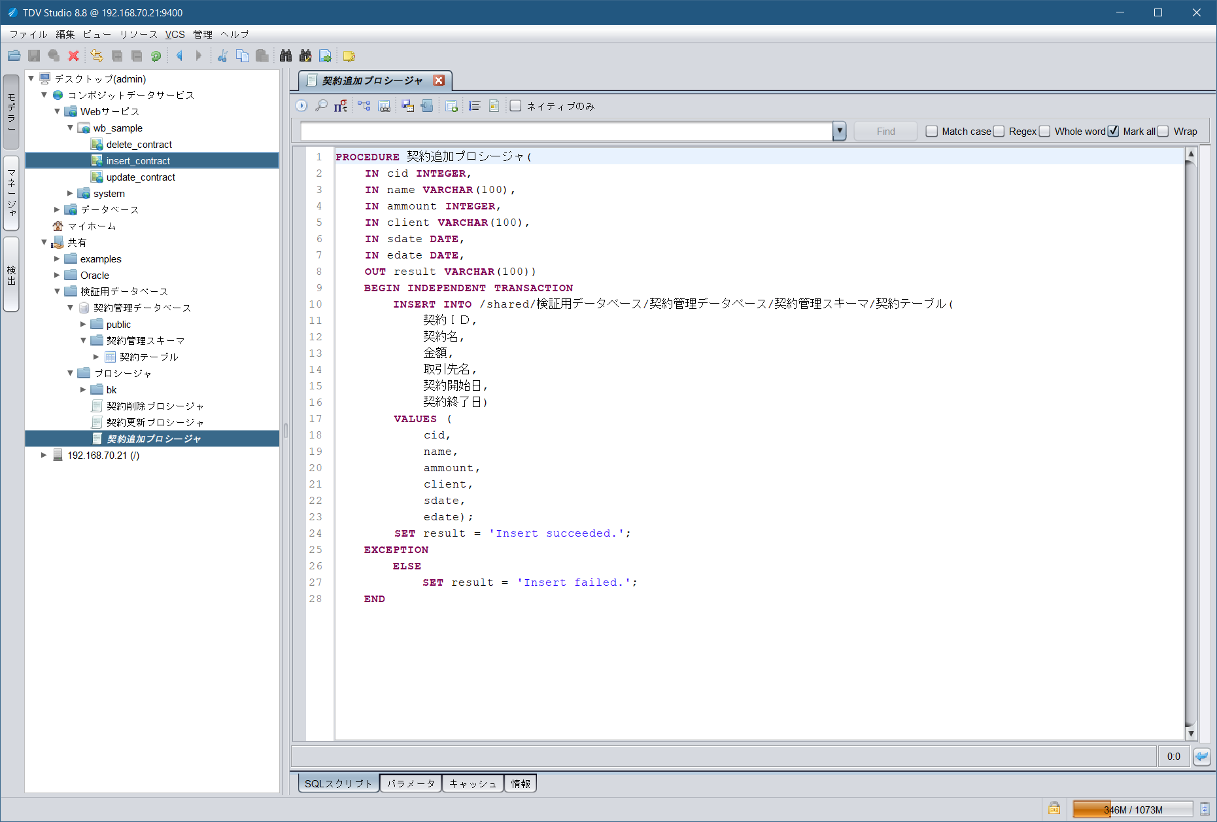Click the format lines indent icon

(x=475, y=105)
